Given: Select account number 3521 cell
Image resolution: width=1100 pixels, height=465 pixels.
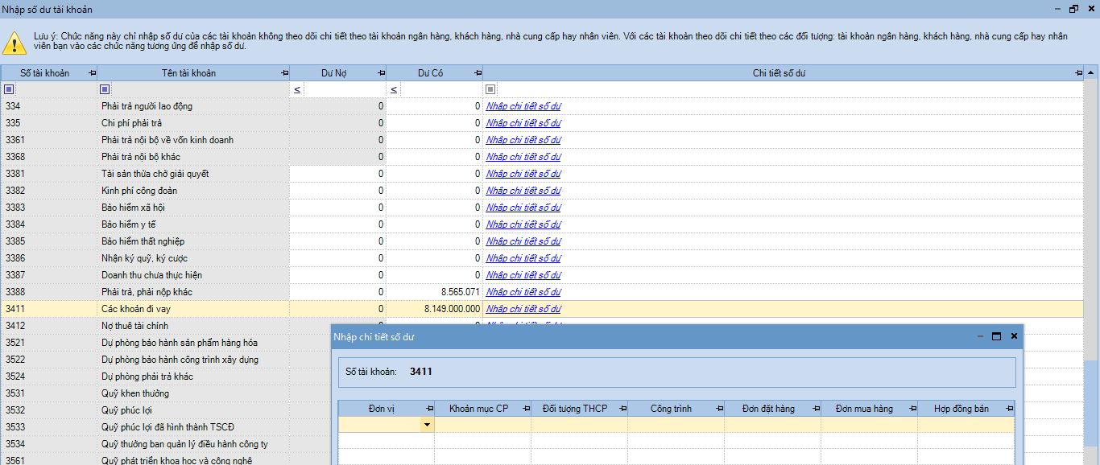Looking at the screenshot, I should coord(48,343).
